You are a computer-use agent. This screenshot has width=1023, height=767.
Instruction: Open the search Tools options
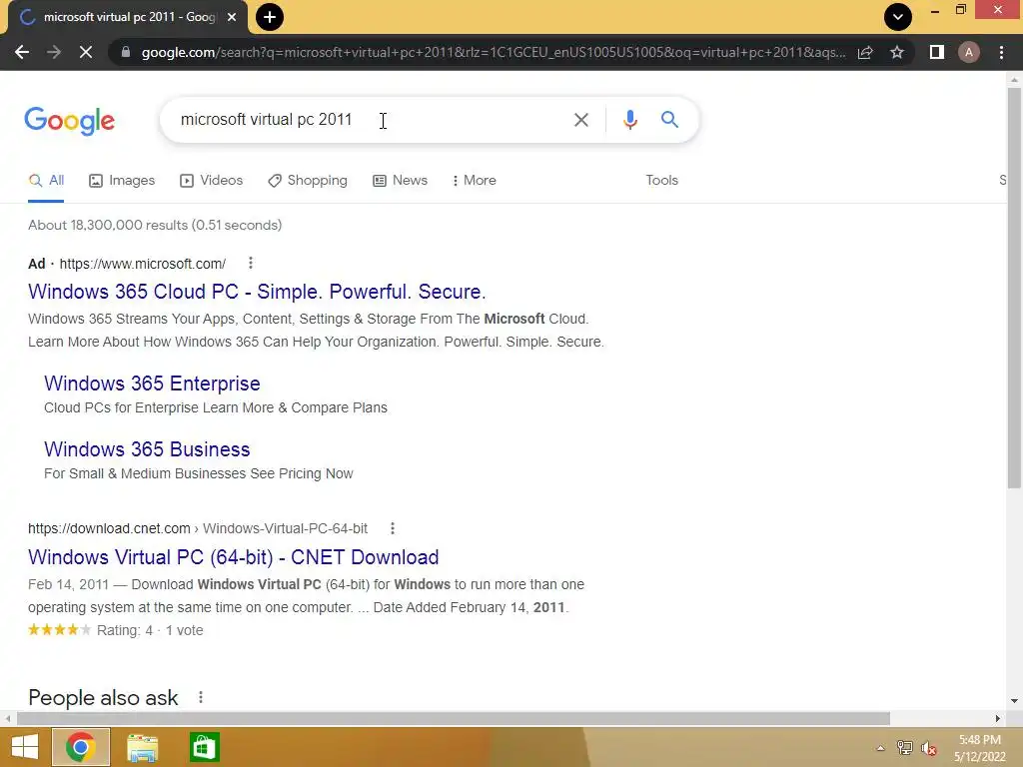coord(661,181)
